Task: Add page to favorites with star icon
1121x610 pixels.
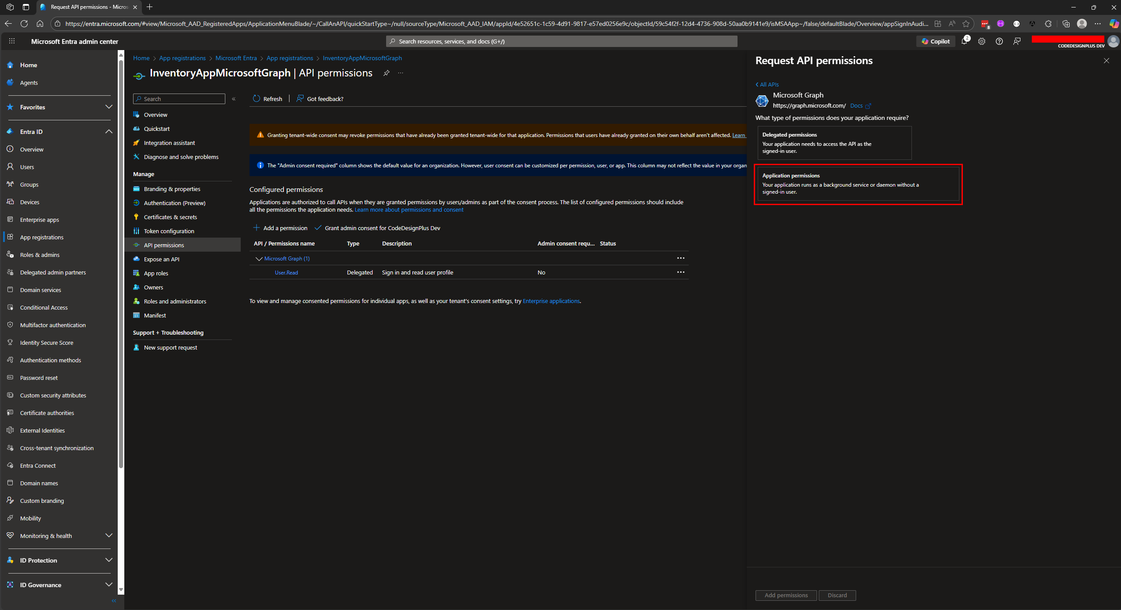Action: click(966, 24)
